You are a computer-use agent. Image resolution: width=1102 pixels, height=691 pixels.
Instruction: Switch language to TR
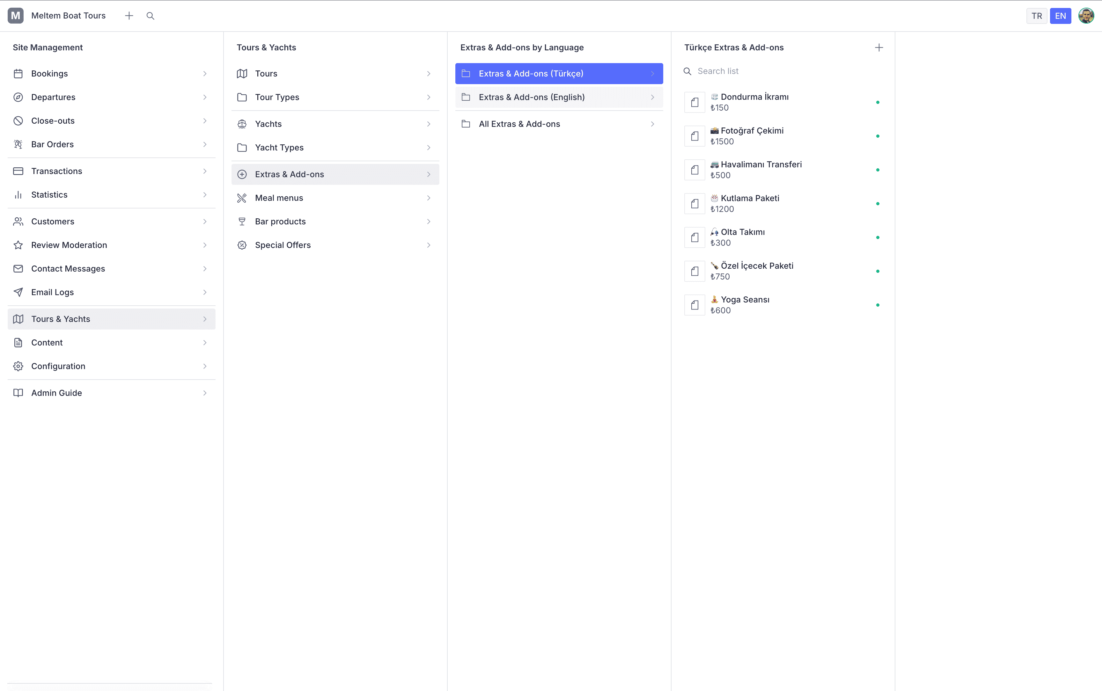point(1037,16)
